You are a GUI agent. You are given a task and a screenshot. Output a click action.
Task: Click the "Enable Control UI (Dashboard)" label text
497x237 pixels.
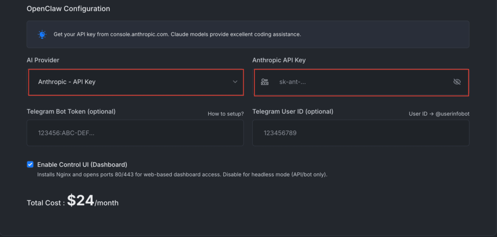point(82,164)
